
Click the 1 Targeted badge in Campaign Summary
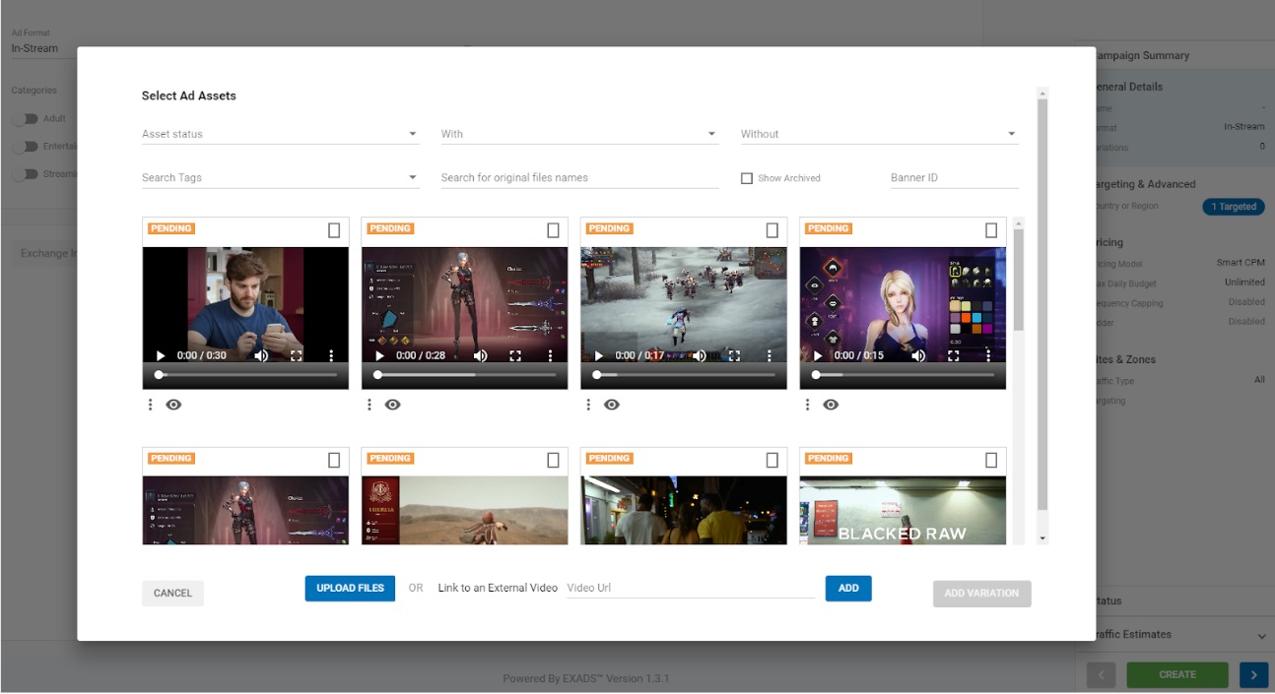point(1234,207)
